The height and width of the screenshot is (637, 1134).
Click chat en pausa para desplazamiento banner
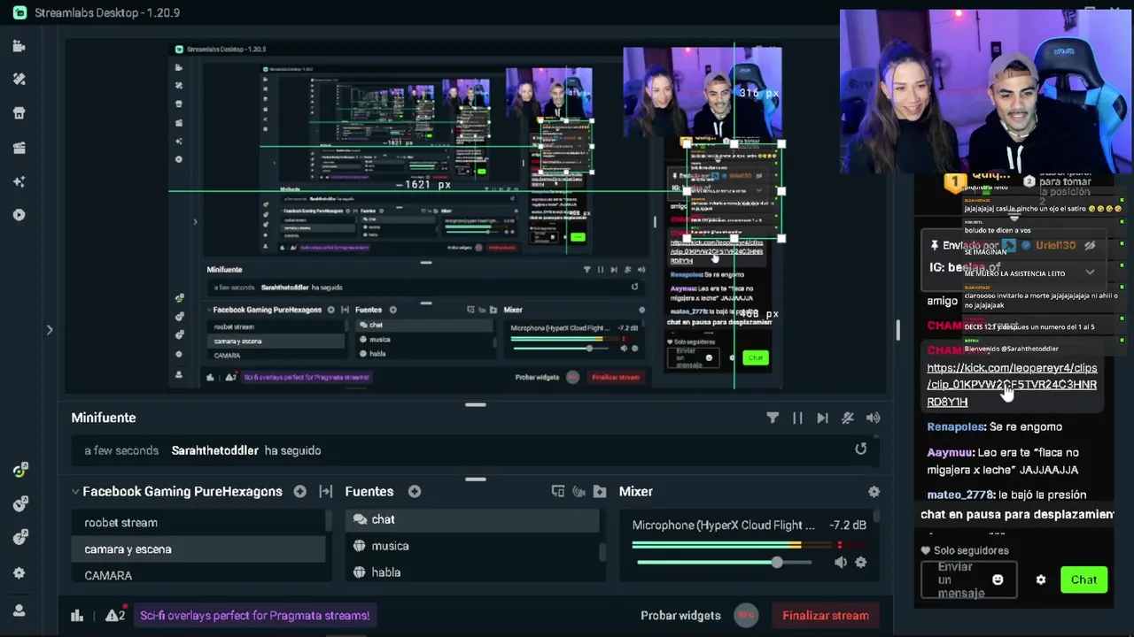coord(1017,514)
